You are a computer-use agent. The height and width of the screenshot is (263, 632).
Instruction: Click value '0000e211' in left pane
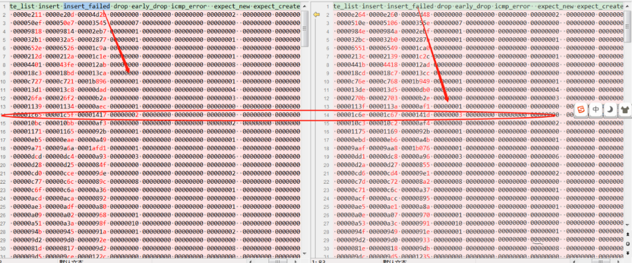pos(28,15)
